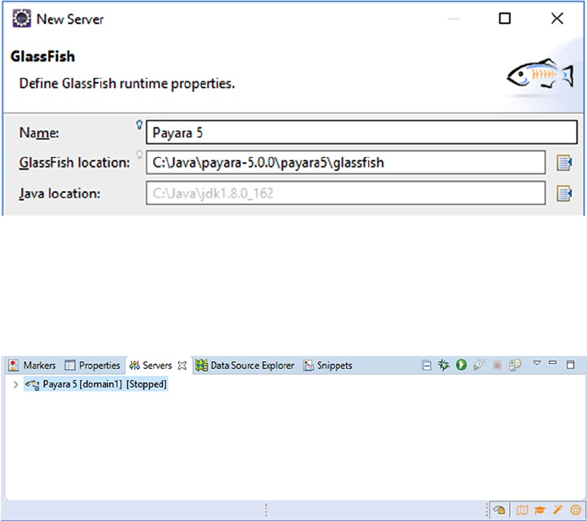This screenshot has height=521, width=587.
Task: Click the content assist bulb beside GlassFish location
Action: (x=139, y=155)
